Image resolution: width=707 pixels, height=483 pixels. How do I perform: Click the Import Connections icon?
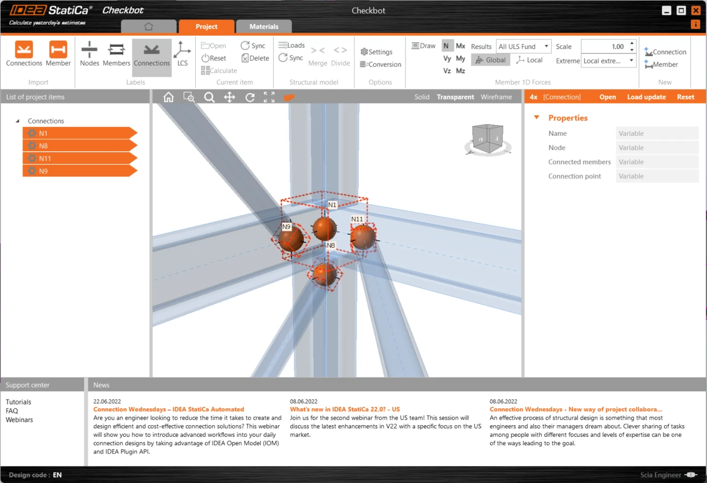pos(24,49)
